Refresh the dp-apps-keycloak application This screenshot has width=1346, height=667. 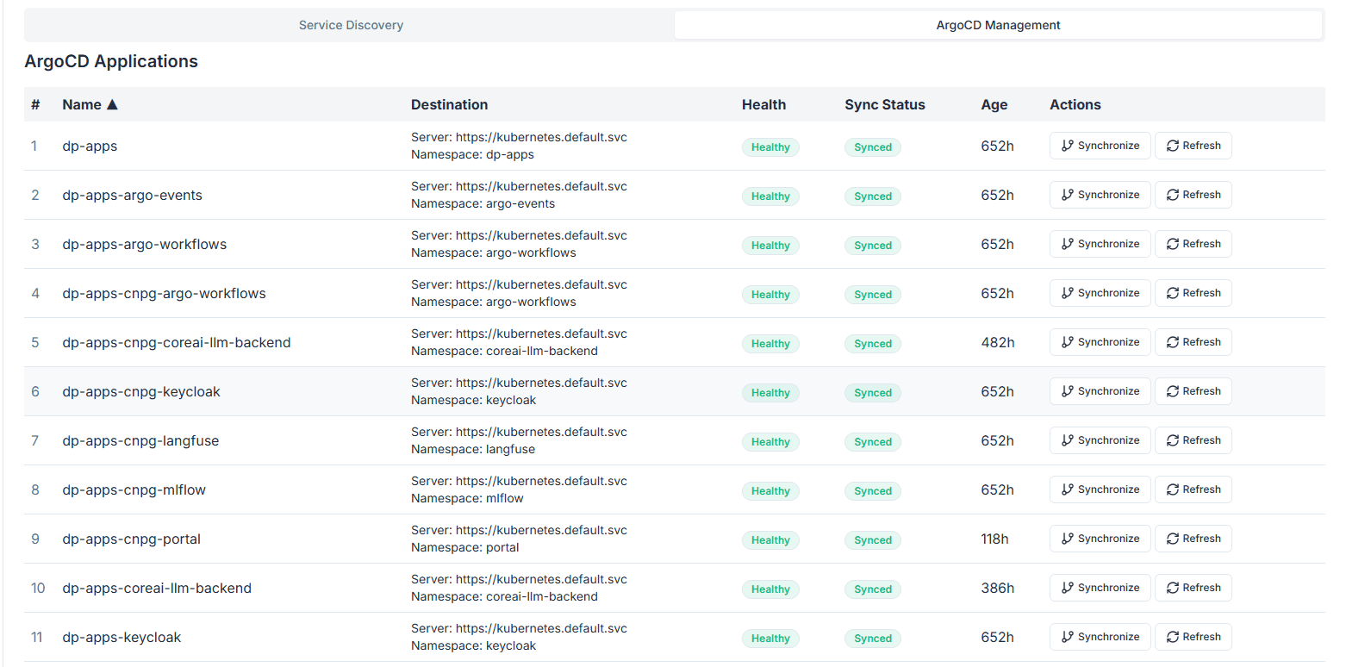pyautogui.click(x=1193, y=637)
